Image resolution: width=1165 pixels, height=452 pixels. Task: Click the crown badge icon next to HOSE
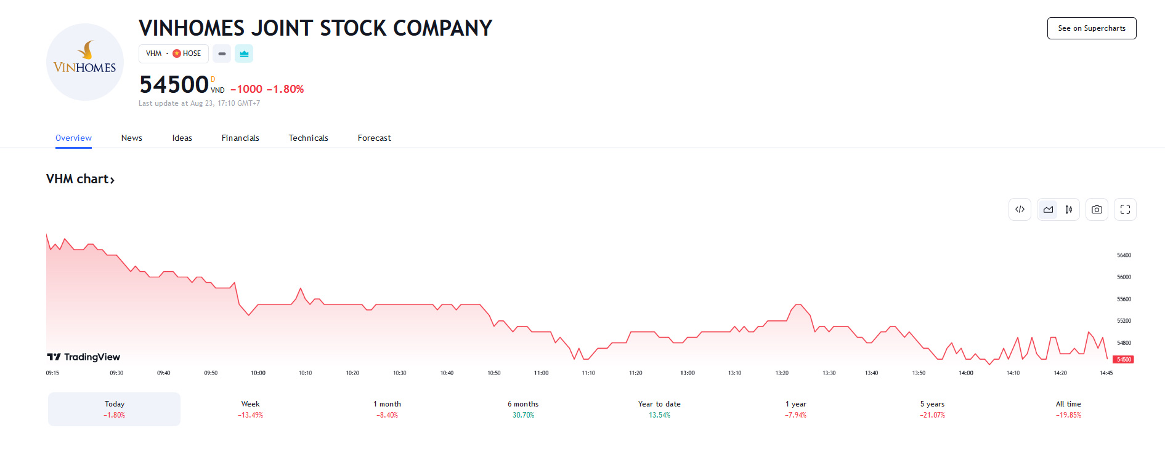[x=244, y=54]
